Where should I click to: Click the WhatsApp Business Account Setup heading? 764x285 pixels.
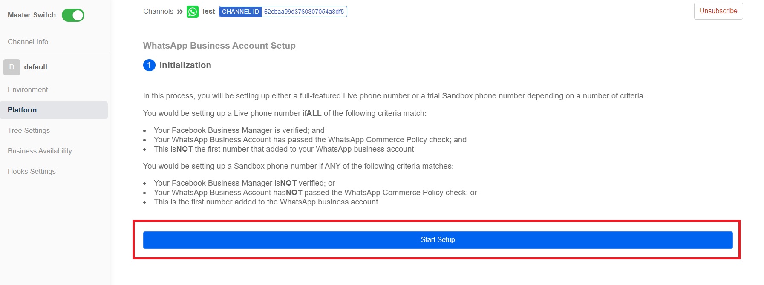219,46
